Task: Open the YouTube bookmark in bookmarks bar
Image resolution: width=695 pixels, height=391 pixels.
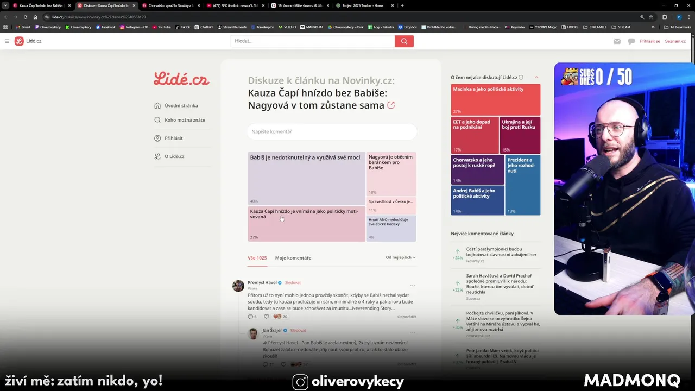Action: click(162, 27)
